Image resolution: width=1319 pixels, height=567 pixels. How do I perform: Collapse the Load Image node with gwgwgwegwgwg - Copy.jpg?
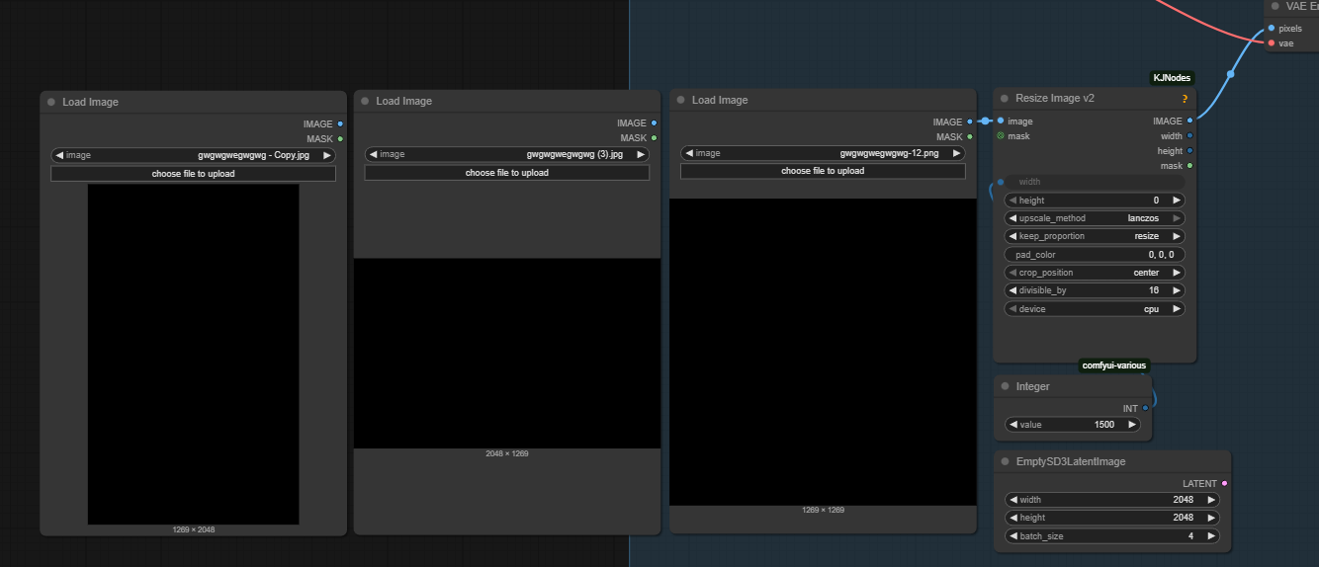point(51,102)
